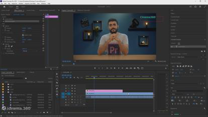208x117 pixels.
Task: Select the Slip tool
Action: click(57, 86)
